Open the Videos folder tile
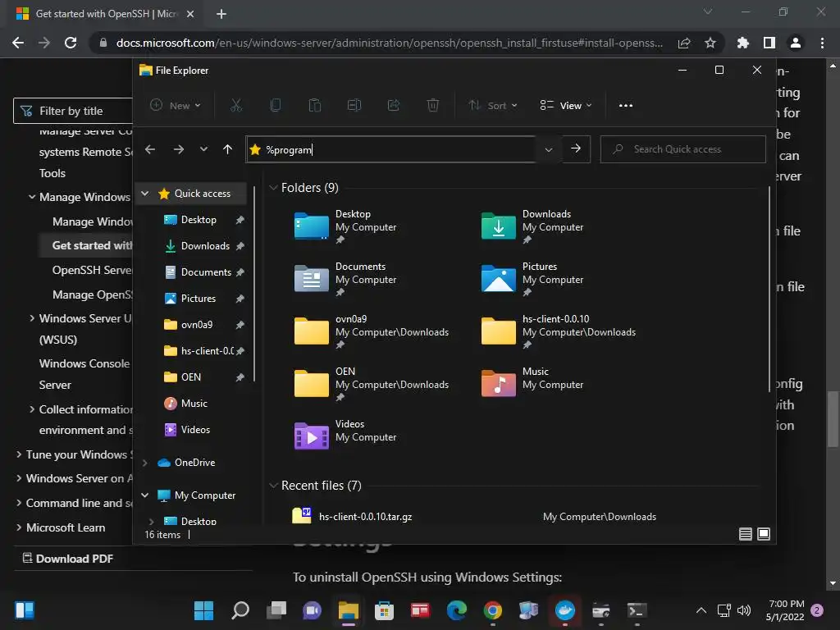Image resolution: width=840 pixels, height=630 pixels. click(x=345, y=435)
